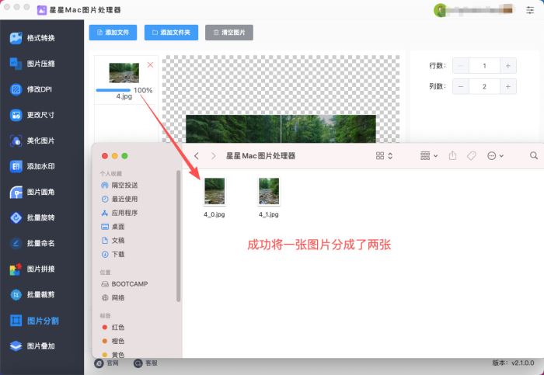Open the 图片压缩 image compression tool

coord(33,64)
